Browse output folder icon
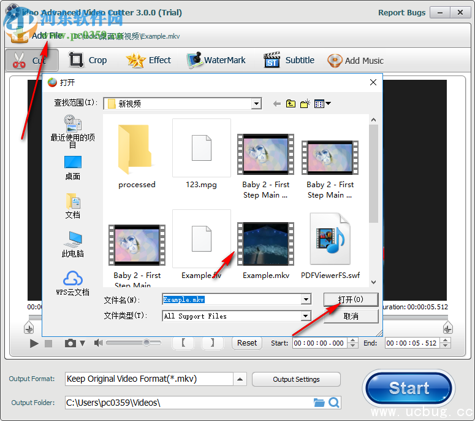This screenshot has width=475, height=421. point(319,403)
